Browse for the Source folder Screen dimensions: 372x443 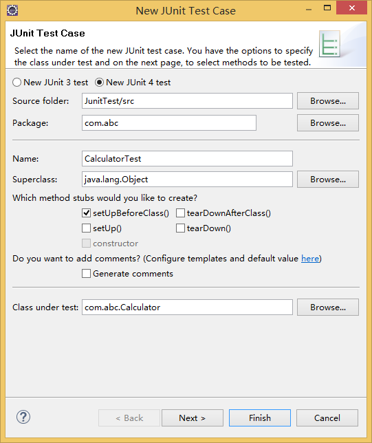(328, 101)
